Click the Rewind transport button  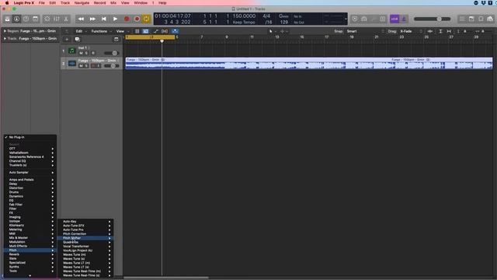[81, 19]
